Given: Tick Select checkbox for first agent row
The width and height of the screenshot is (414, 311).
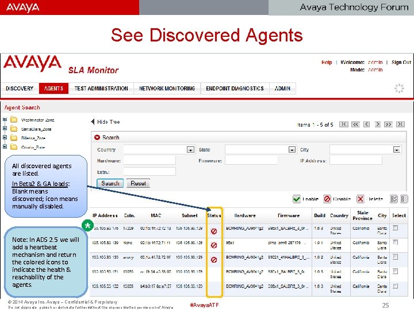Looking at the screenshot, I should tap(395, 227).
